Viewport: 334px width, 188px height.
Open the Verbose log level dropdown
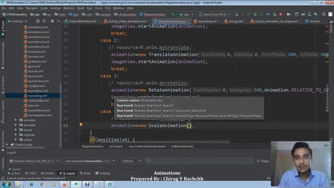131,161
